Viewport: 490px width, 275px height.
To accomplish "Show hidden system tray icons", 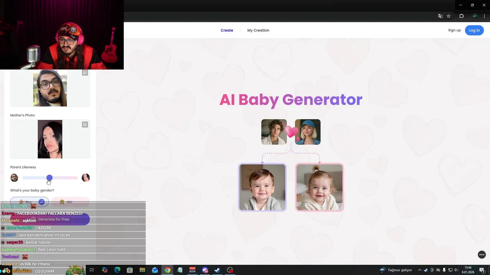I will tap(420, 270).
